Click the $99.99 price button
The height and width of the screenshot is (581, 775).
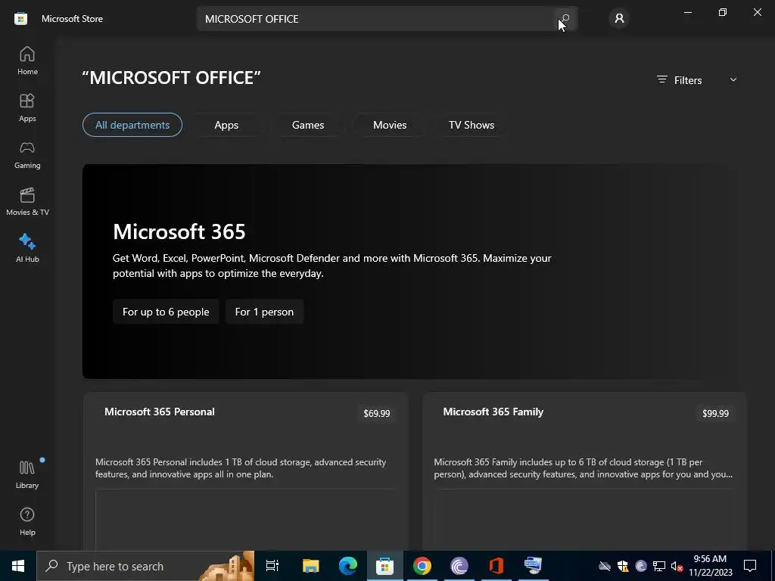[x=715, y=413]
